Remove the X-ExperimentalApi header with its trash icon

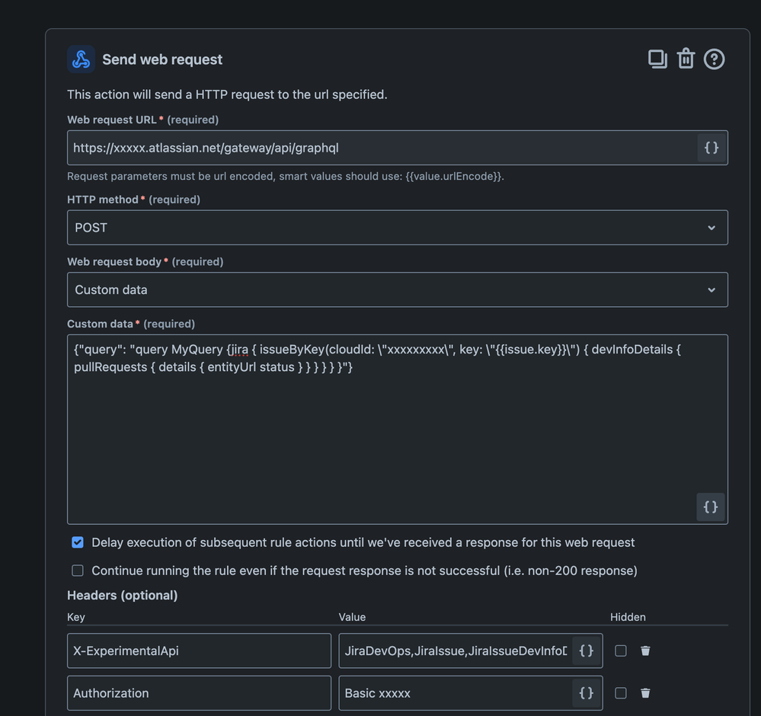(x=645, y=650)
